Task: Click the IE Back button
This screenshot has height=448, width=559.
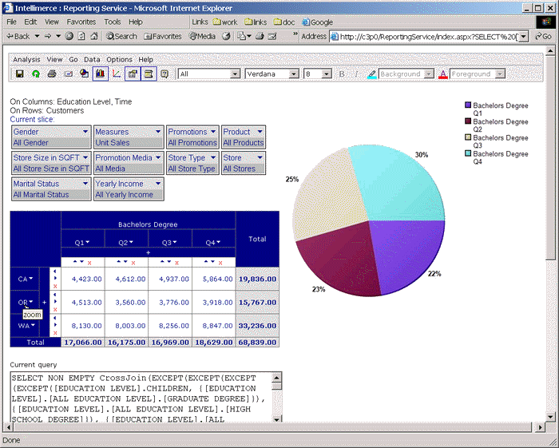Action: coord(18,36)
